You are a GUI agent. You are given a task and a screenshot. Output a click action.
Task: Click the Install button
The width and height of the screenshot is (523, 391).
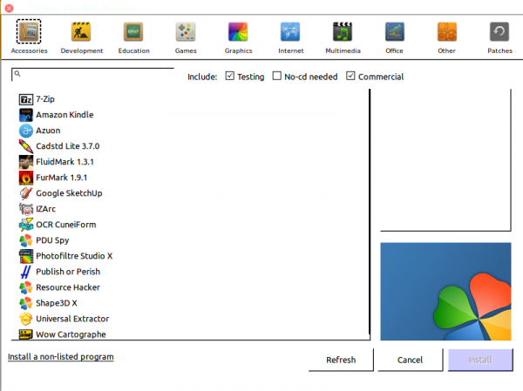click(480, 360)
